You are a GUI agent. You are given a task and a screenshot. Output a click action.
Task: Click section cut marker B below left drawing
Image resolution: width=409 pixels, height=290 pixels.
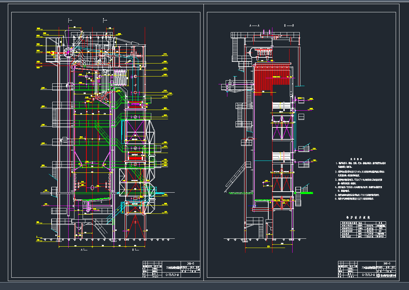click(133, 250)
